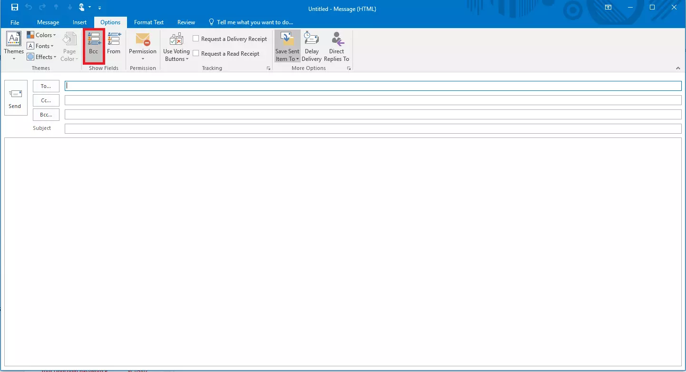Click the Send button
The image size is (686, 372).
click(x=15, y=98)
